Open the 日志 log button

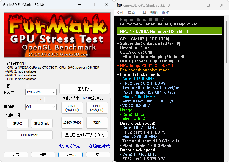[x=43, y=155]
